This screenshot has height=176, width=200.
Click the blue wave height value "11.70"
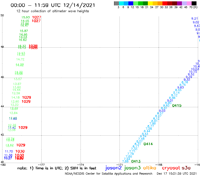(x=9, y=151)
